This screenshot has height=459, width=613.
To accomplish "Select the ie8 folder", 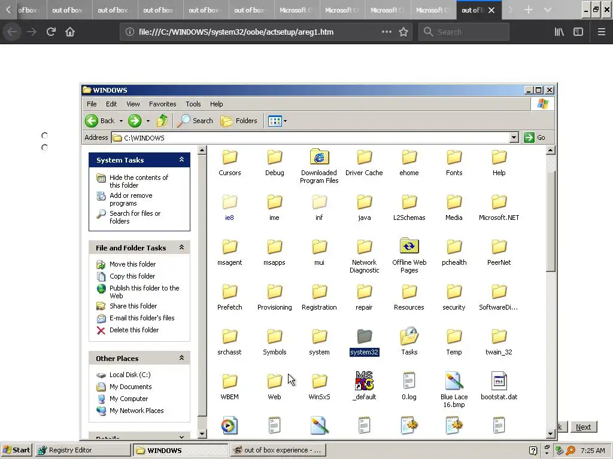I will (x=229, y=208).
